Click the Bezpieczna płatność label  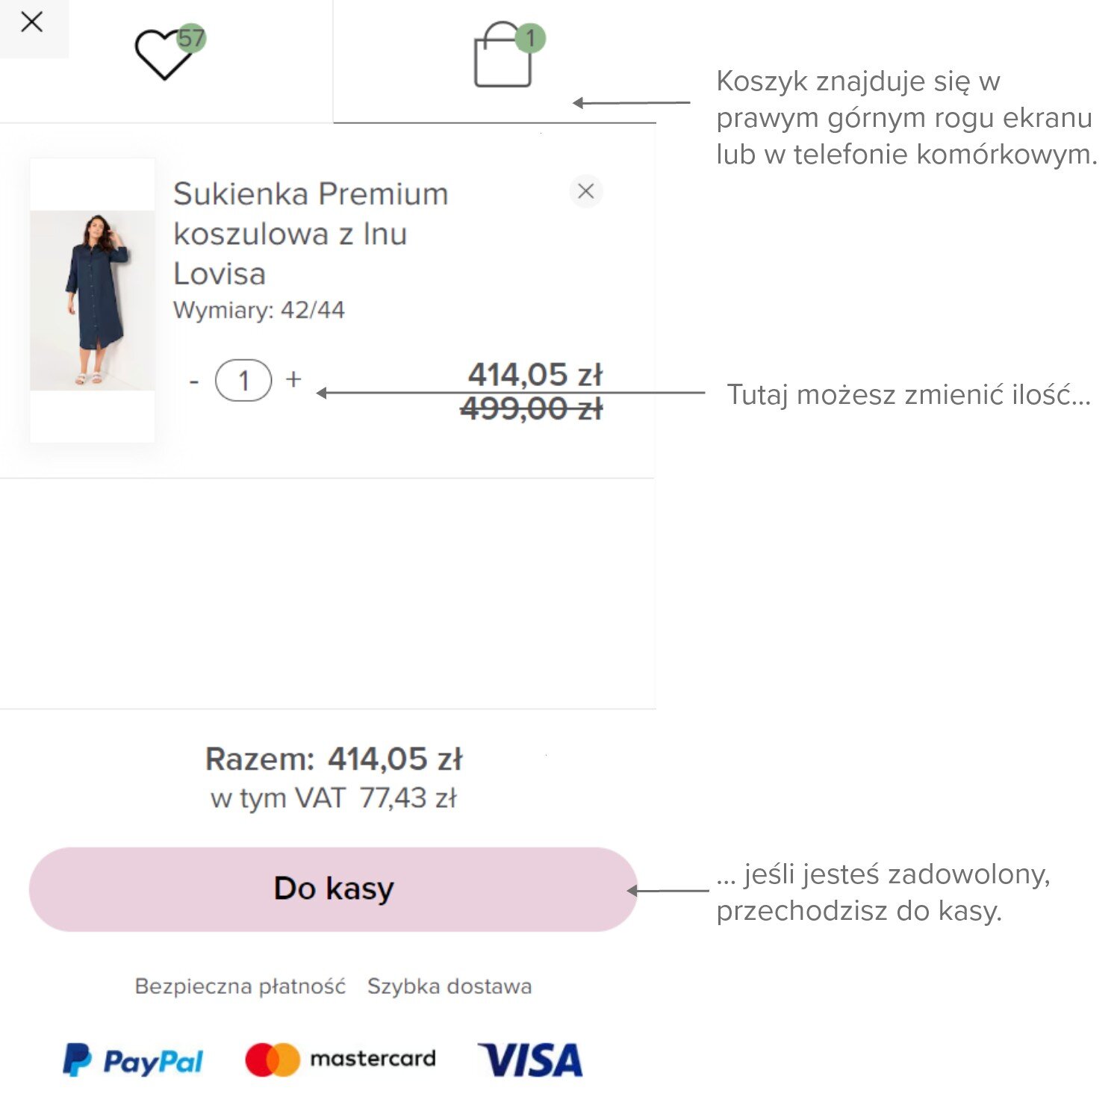(240, 986)
